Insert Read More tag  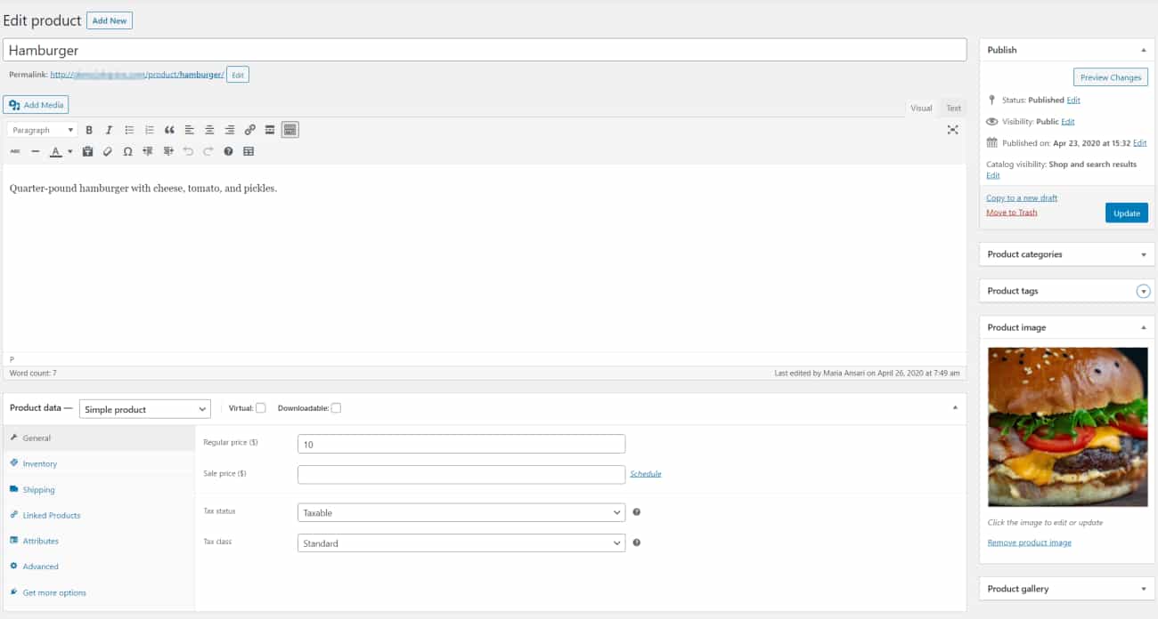pyautogui.click(x=270, y=130)
